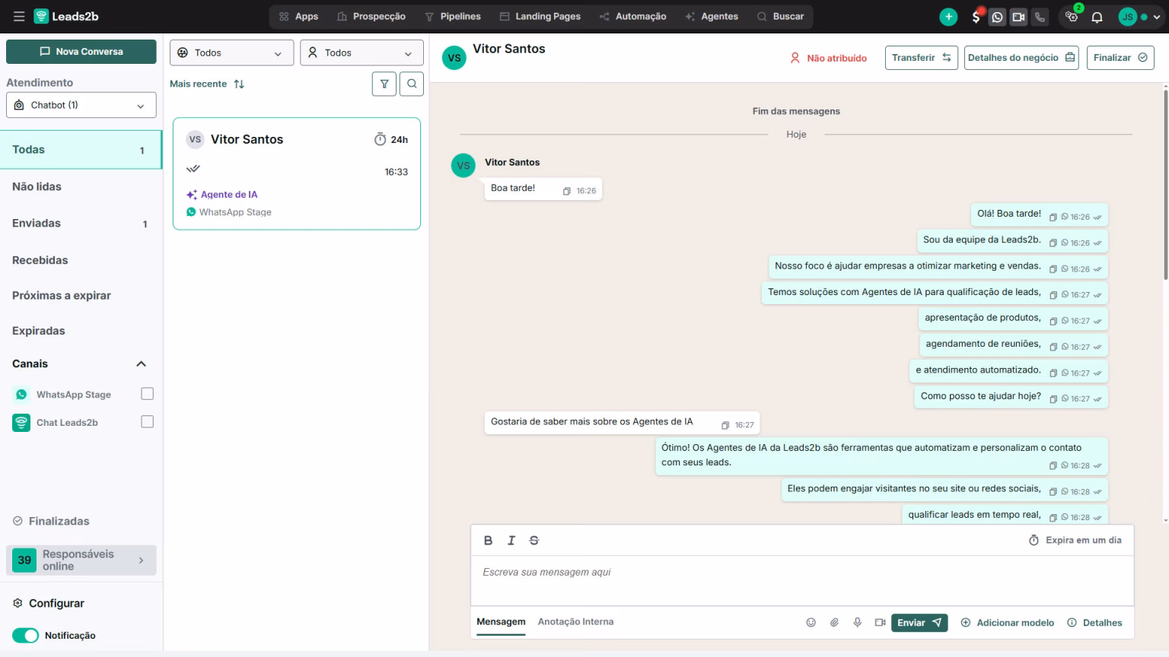This screenshot has height=657, width=1169.
Task: Open the user account dropdown chevron
Action: 1156,17
